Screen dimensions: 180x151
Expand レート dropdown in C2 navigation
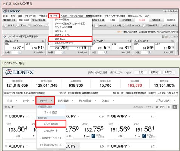28,101
